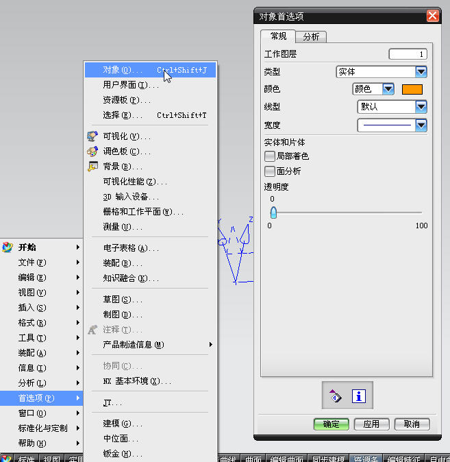Expand the 产品制造信息 submenu

pos(150,344)
